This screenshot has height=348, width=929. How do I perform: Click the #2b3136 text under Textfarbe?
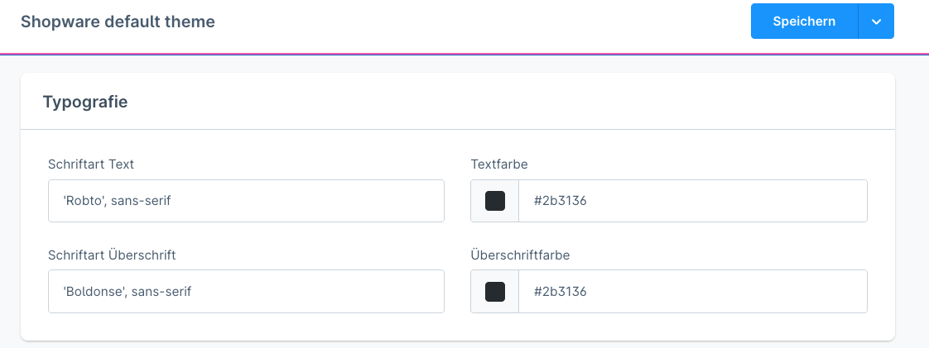point(561,201)
